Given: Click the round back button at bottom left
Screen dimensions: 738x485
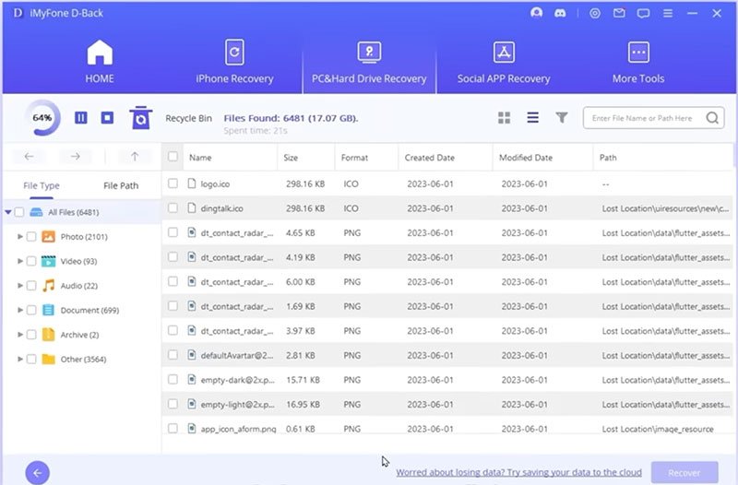Looking at the screenshot, I should click(x=38, y=472).
